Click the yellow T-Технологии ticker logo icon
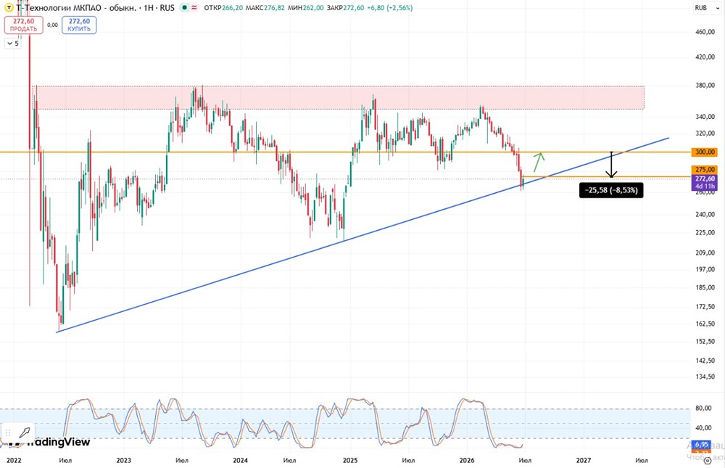The width and height of the screenshot is (725, 468). [x=9, y=7]
